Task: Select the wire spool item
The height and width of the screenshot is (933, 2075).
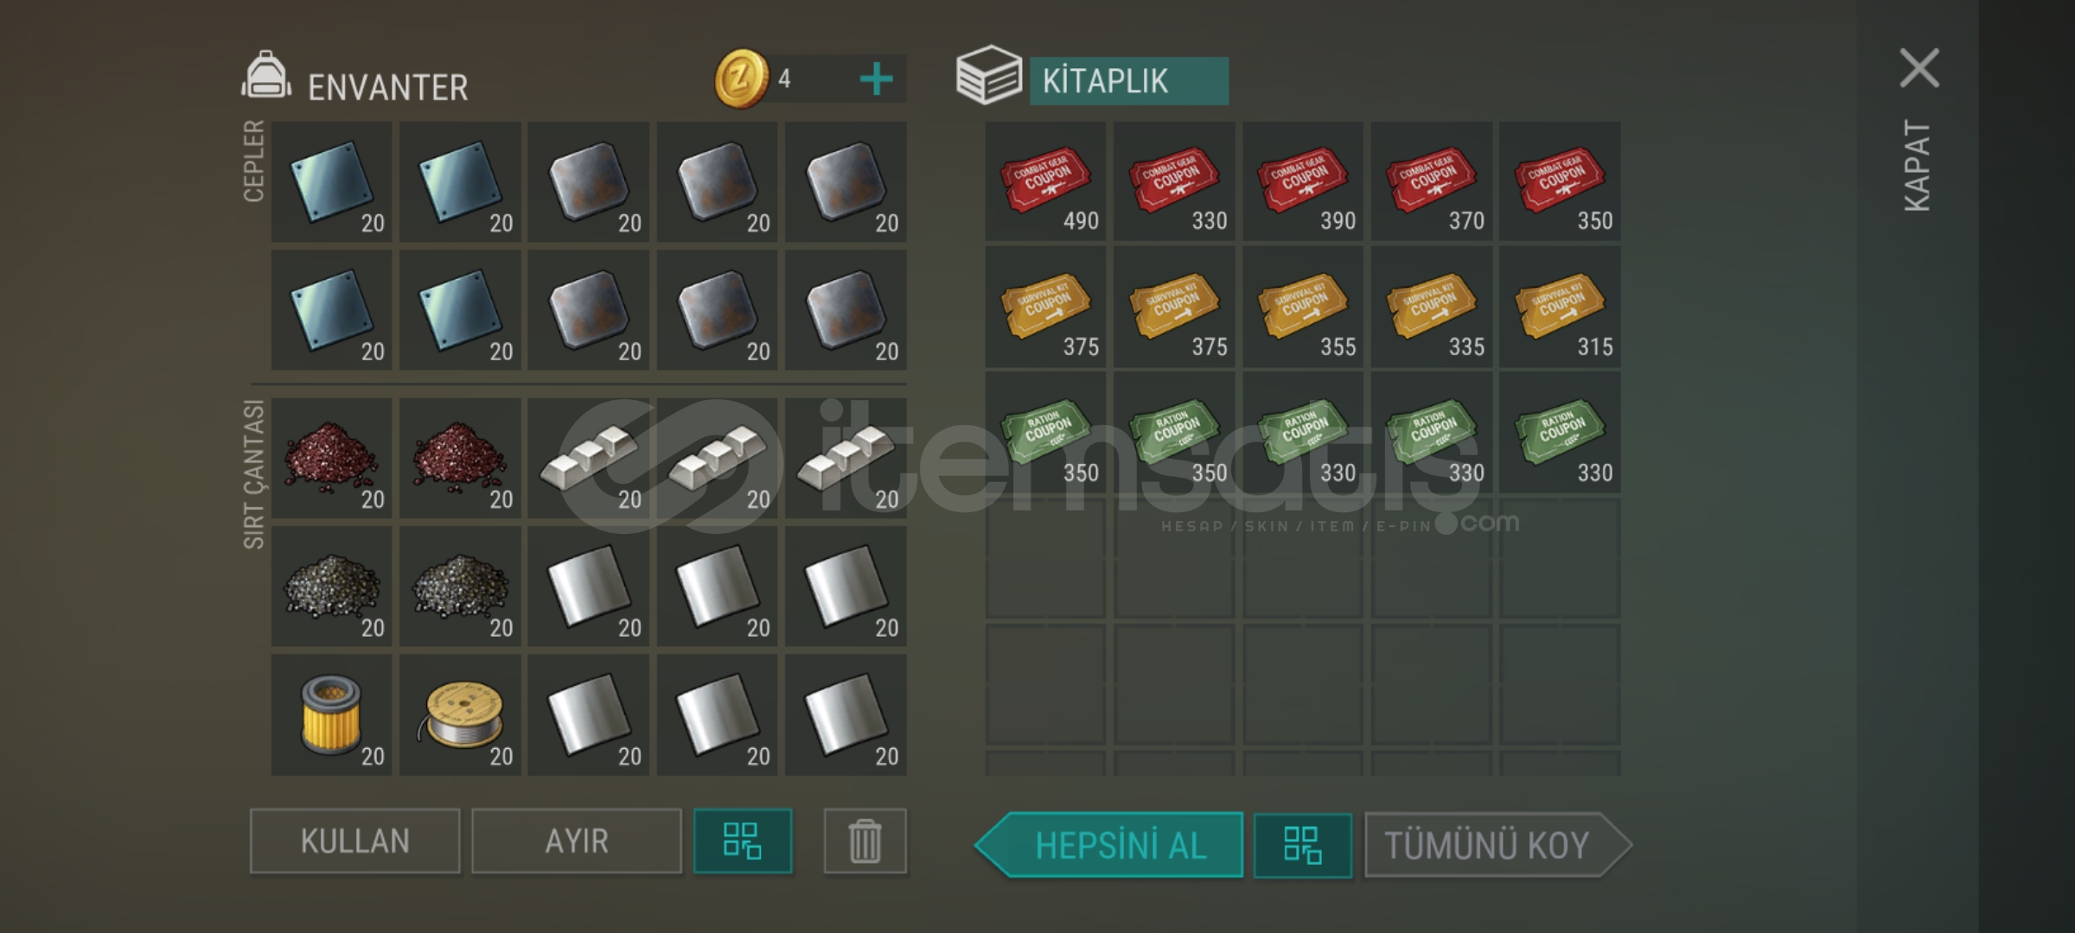Action: point(460,714)
